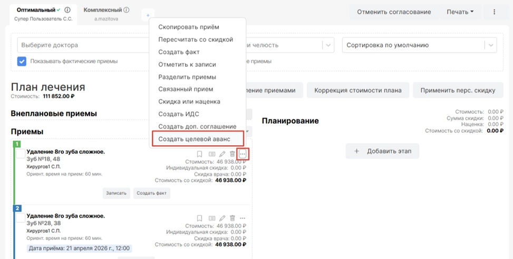Click the 'Добавить этап' button

(x=382, y=151)
